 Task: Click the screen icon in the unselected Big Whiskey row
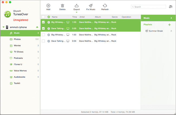(x=68, y=35)
